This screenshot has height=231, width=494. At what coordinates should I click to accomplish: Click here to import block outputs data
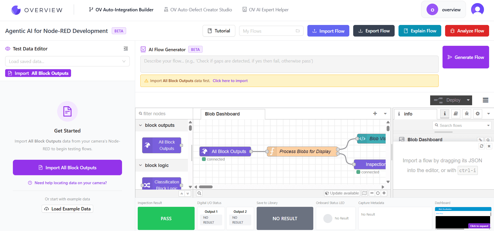(230, 81)
